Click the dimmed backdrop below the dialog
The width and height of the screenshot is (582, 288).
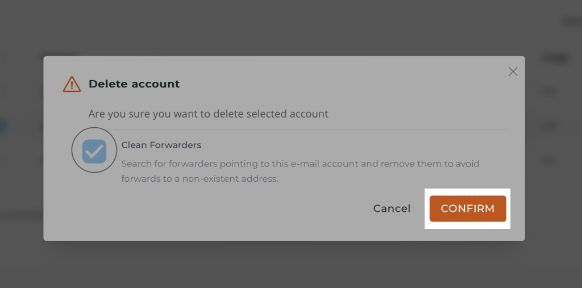coord(284,264)
